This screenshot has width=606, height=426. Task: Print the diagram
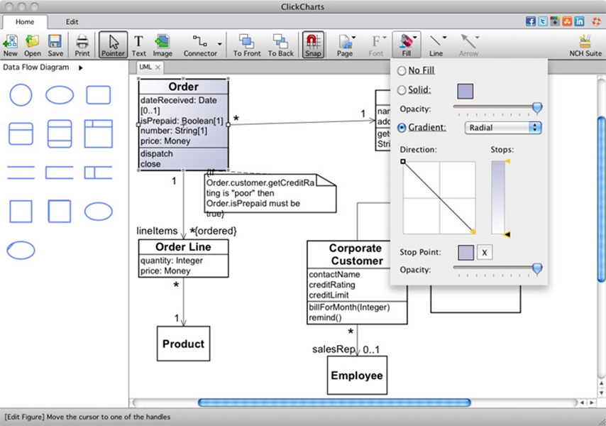[x=82, y=45]
